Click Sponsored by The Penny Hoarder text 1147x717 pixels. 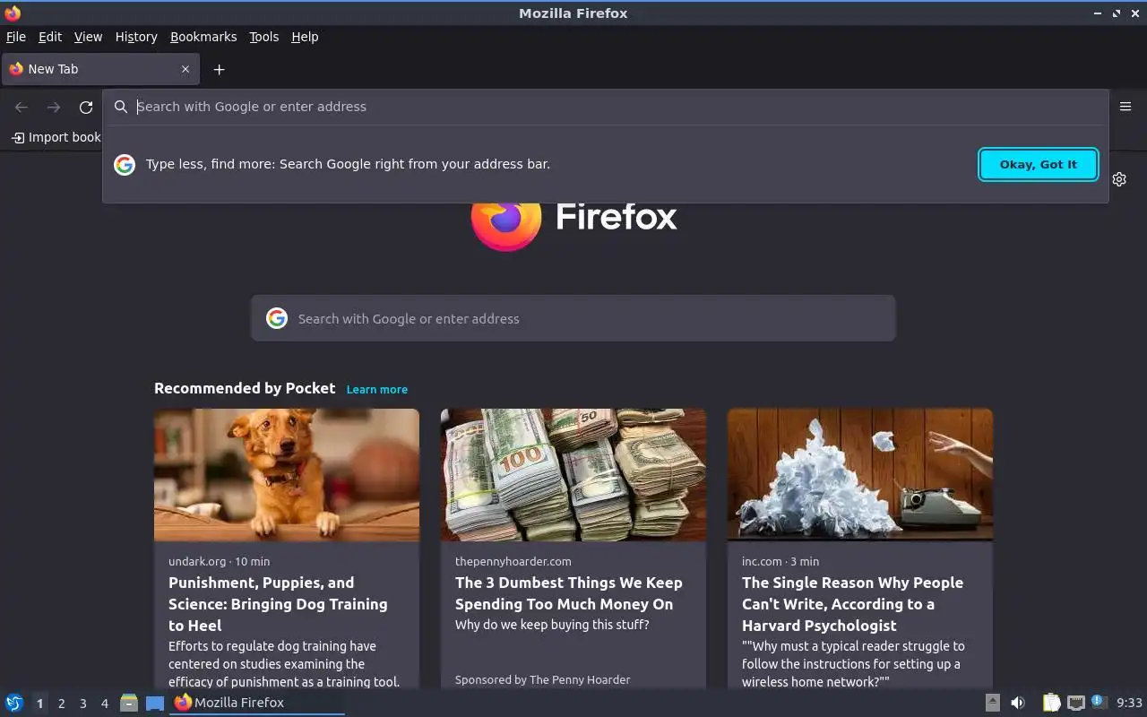pyautogui.click(x=542, y=679)
